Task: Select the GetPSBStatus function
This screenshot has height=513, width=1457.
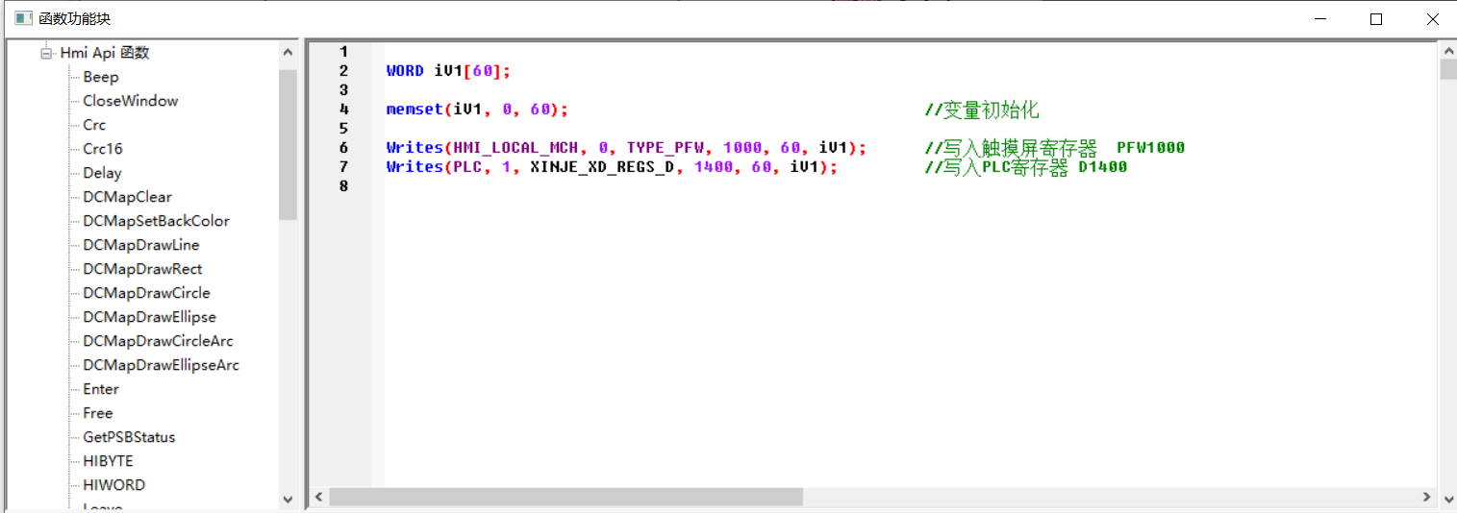Action: [129, 437]
